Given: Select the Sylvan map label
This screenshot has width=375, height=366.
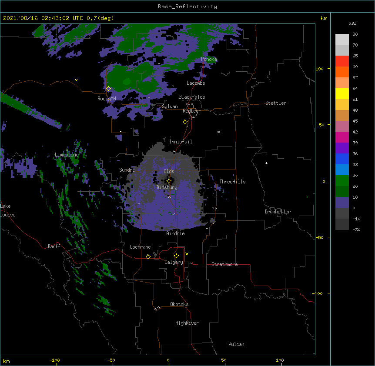Looking at the screenshot, I should click(x=170, y=106).
